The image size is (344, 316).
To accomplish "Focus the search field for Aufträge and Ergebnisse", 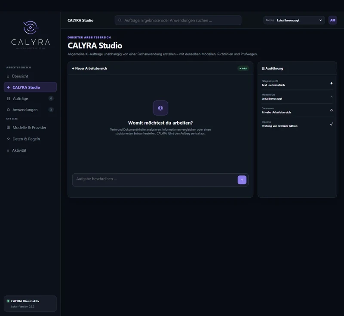I will pos(178,20).
